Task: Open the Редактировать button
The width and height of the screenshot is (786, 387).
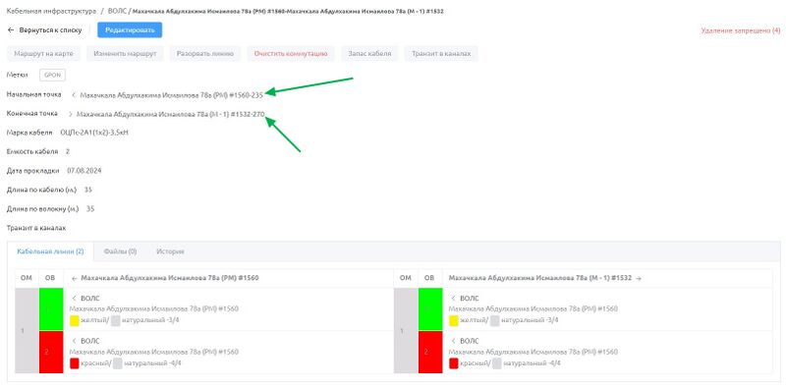Action: tap(130, 30)
